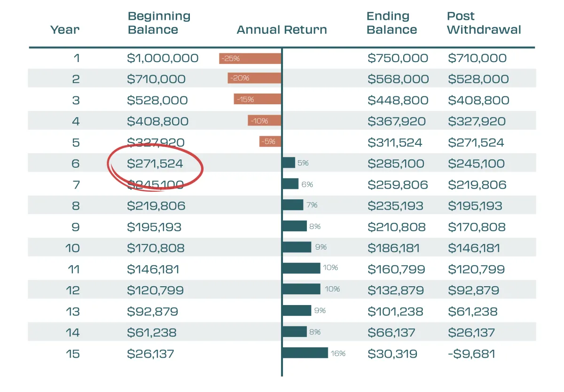The width and height of the screenshot is (564, 392).
Task: Click the Beginning Balance column header
Action: [159, 23]
